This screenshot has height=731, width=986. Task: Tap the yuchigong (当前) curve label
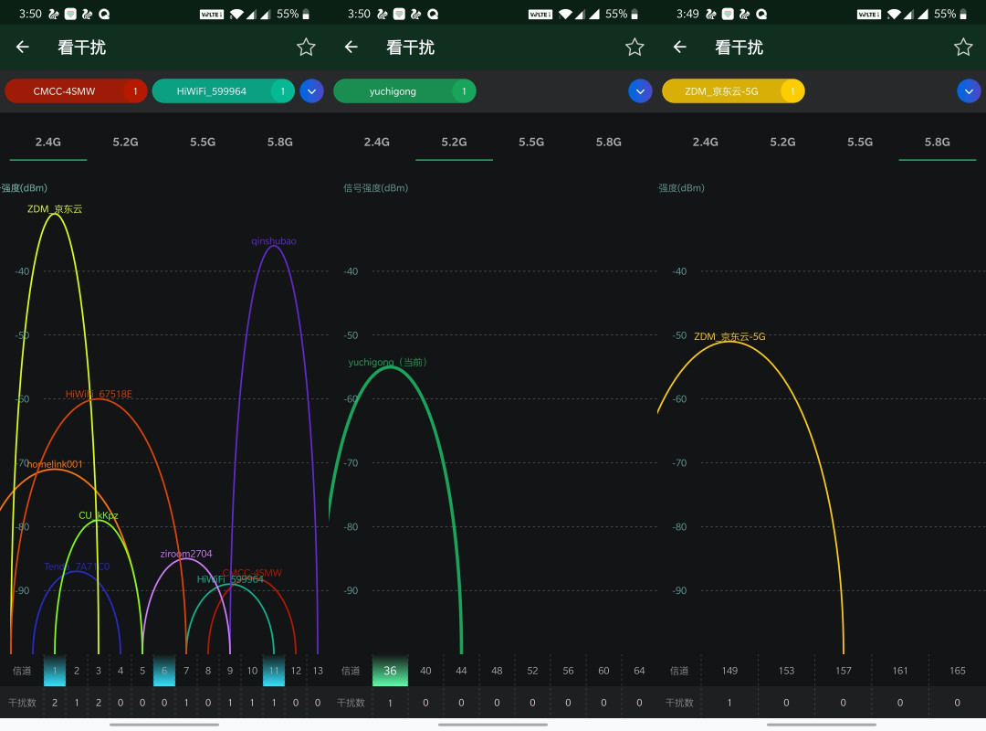[x=388, y=363]
